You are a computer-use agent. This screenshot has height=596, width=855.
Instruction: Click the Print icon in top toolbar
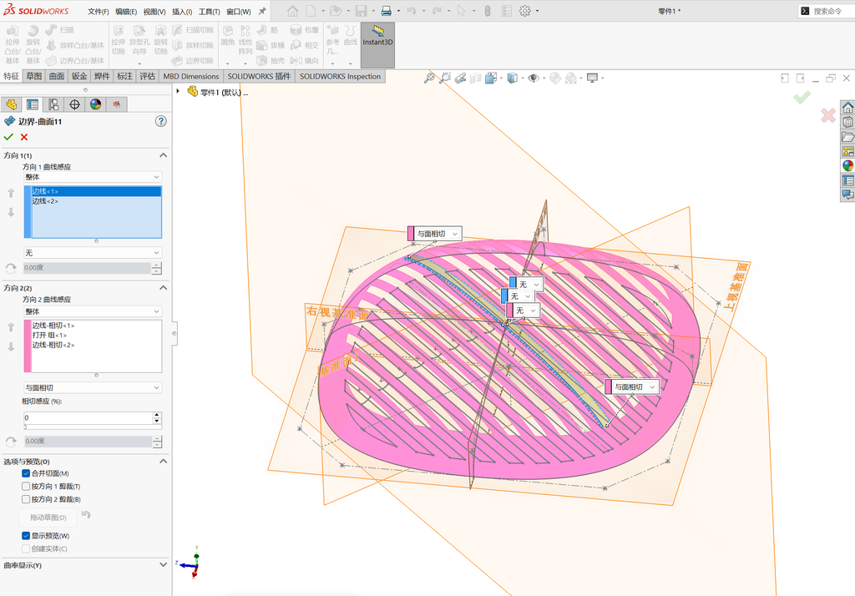(386, 11)
